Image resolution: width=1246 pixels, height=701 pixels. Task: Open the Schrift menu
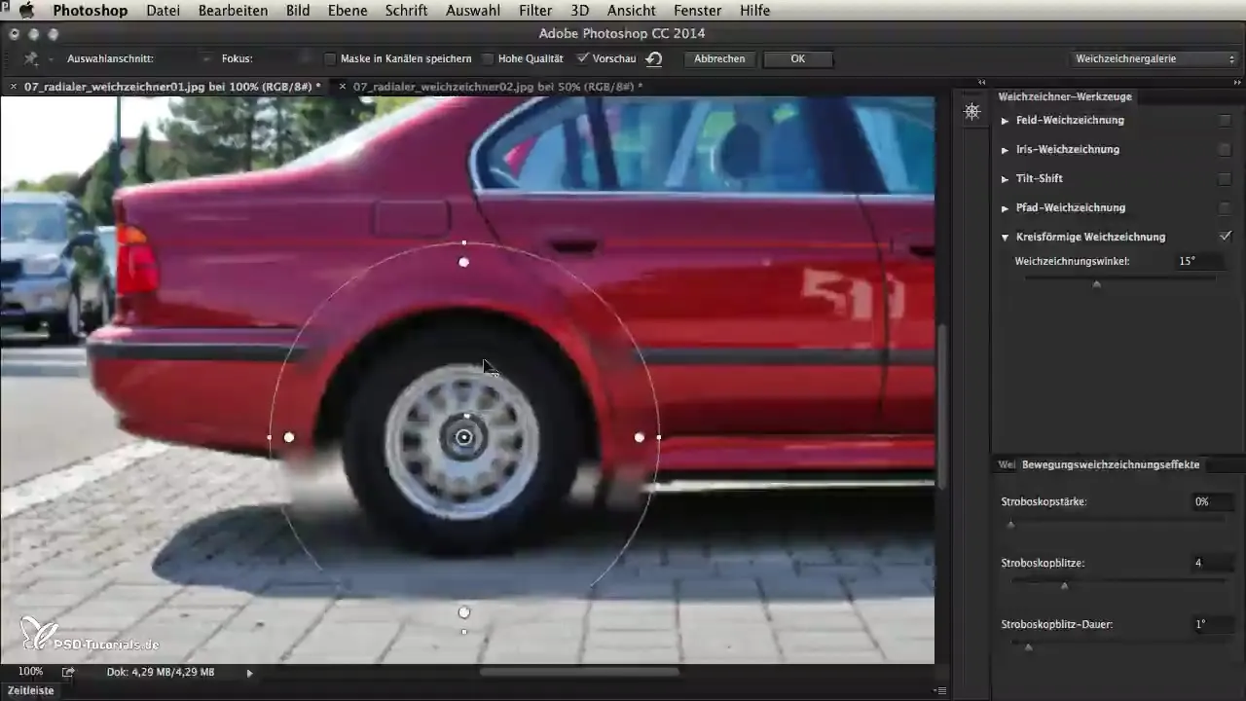click(407, 11)
